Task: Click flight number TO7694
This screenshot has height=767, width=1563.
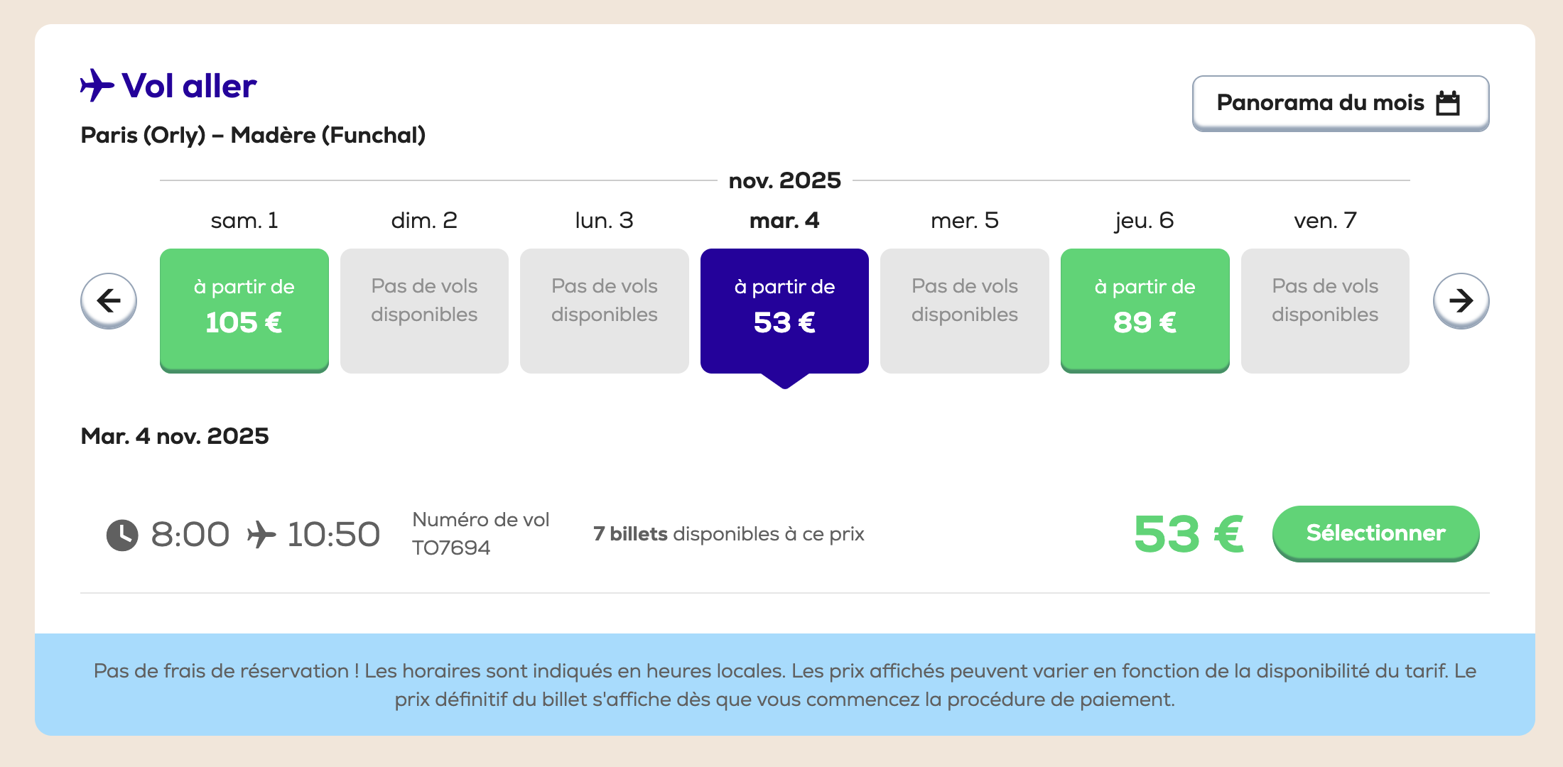Action: (451, 548)
